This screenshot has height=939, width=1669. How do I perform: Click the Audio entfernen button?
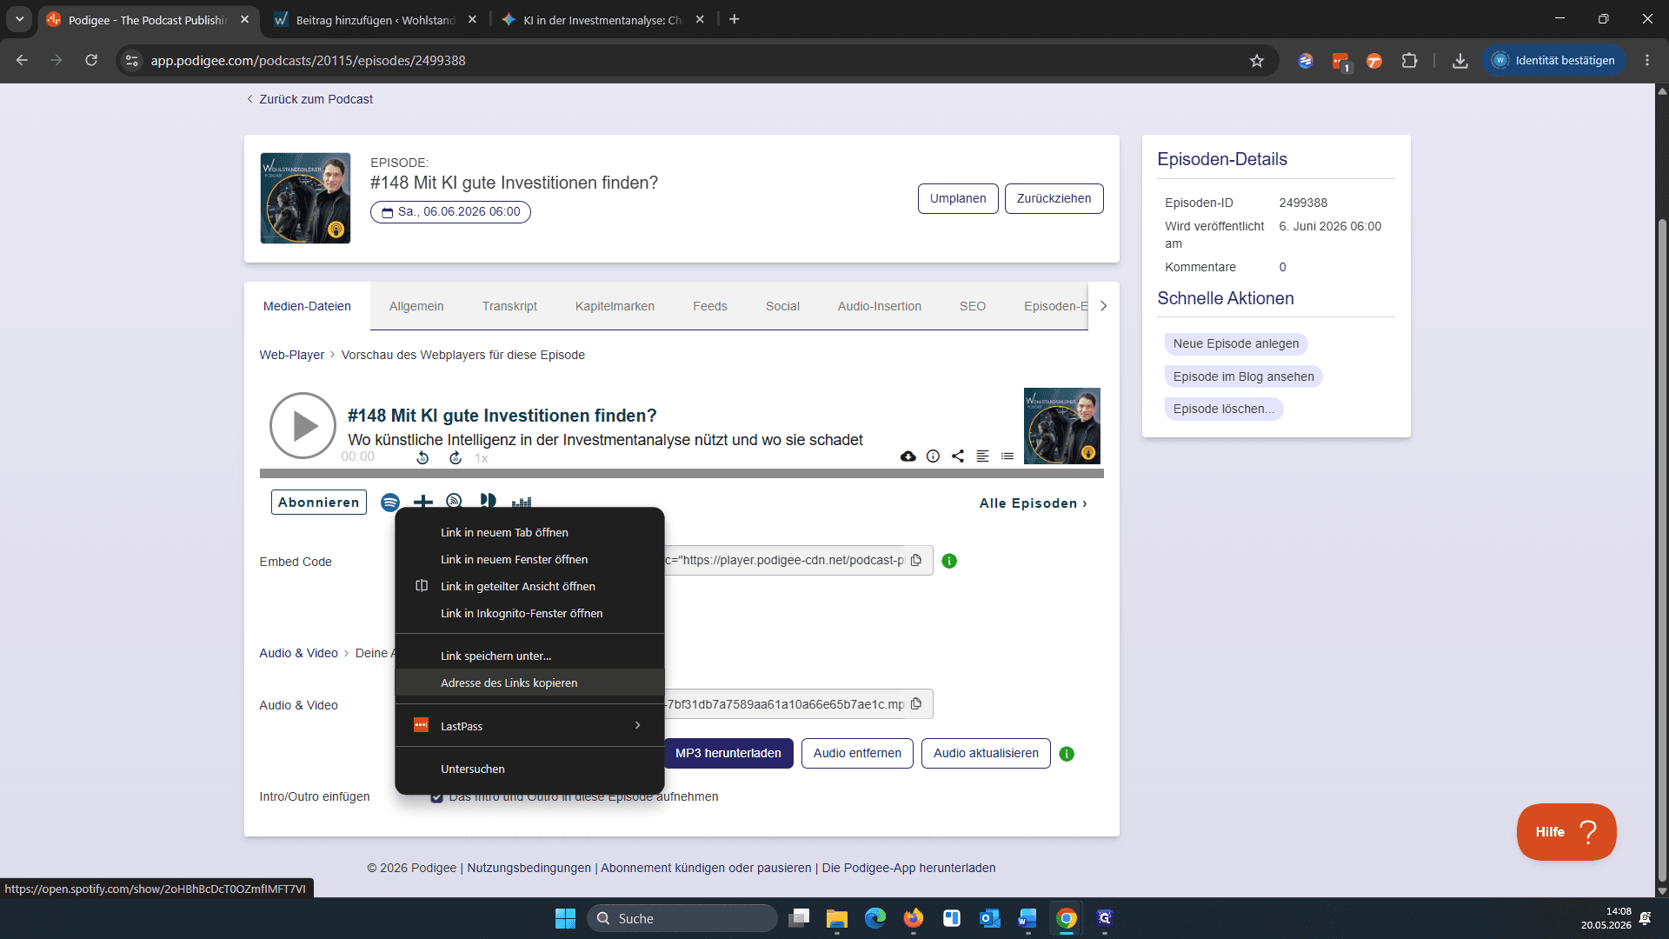pos(857,754)
